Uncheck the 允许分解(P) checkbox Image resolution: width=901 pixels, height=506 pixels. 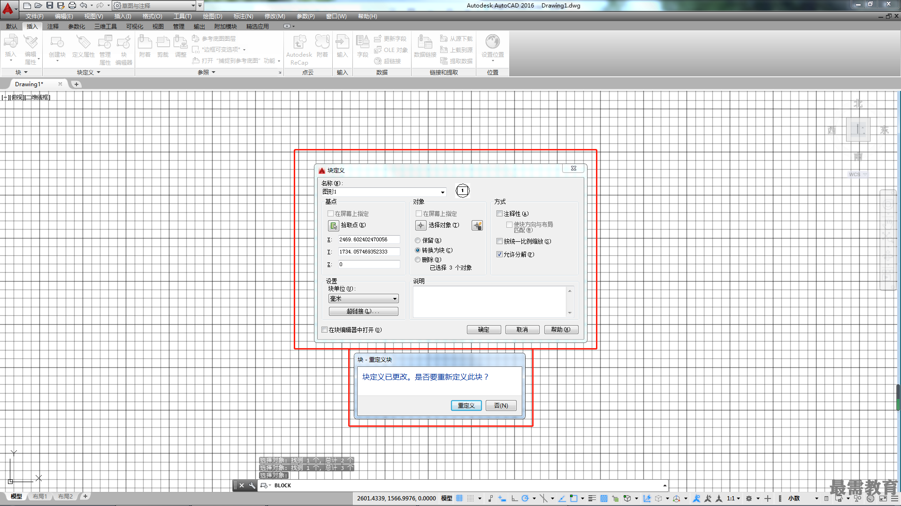(x=500, y=254)
